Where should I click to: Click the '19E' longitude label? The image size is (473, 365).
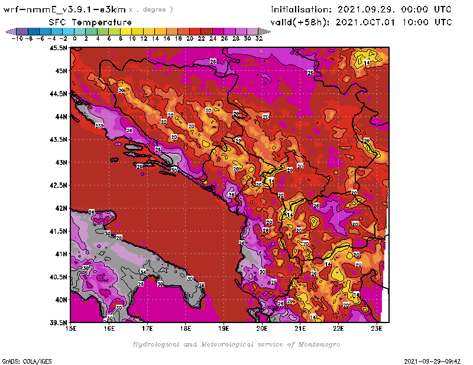pos(223,328)
